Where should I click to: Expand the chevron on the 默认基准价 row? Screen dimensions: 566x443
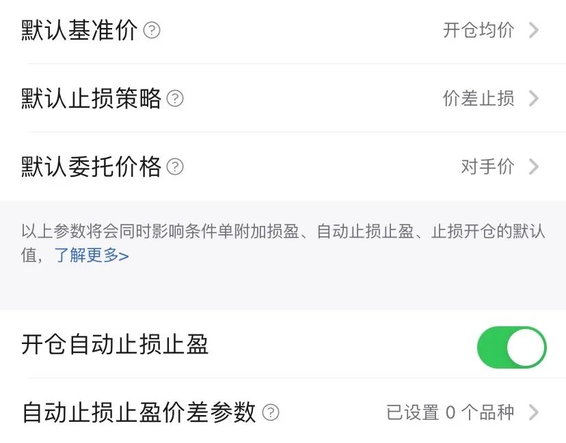tap(534, 31)
